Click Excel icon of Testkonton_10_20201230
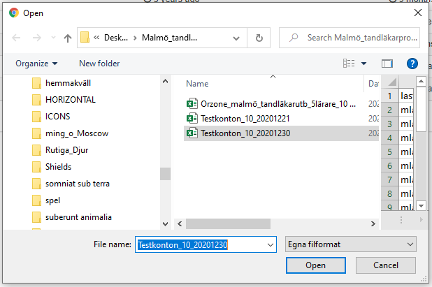The image size is (432, 287). [192, 133]
